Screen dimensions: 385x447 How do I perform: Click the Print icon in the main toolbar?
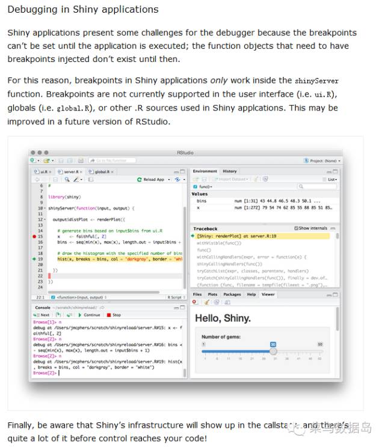point(81,161)
